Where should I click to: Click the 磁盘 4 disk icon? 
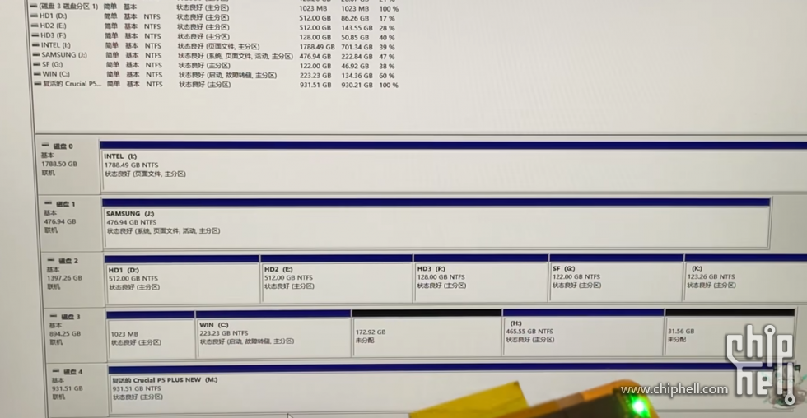click(x=56, y=371)
